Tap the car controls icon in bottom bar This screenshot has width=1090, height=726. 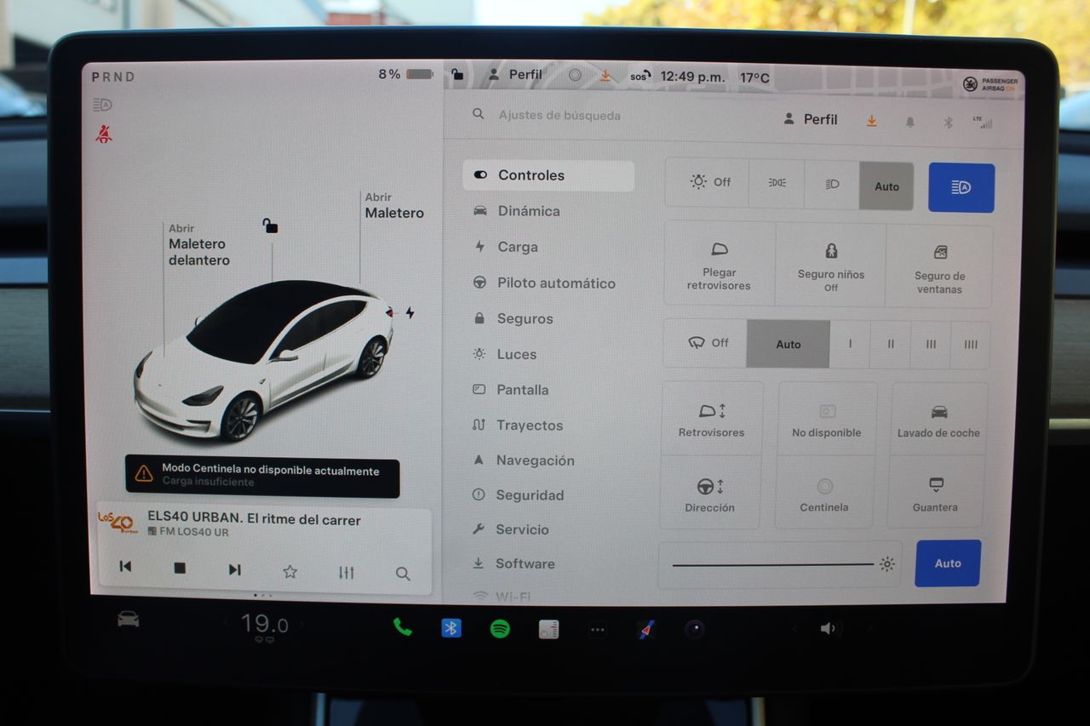pos(128,619)
